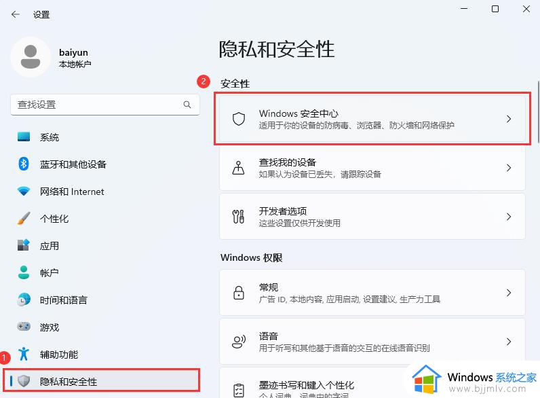This screenshot has width=540, height=398.
Task: Open 蓝牙和其他设备 settings
Action: (105, 164)
